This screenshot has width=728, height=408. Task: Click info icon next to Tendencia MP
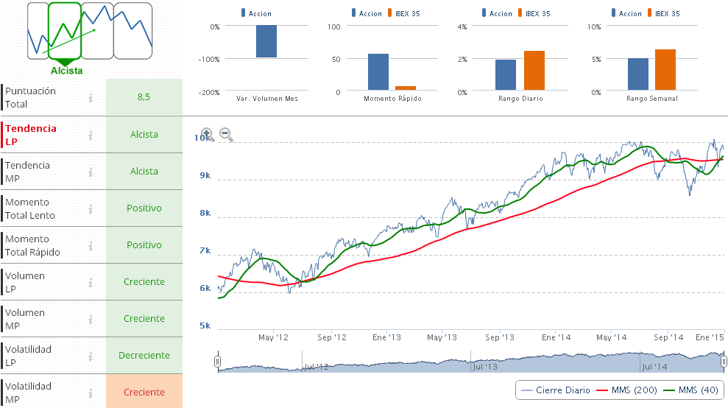[x=91, y=172]
